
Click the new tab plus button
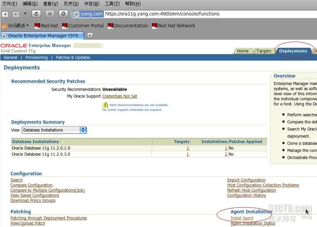90,35
